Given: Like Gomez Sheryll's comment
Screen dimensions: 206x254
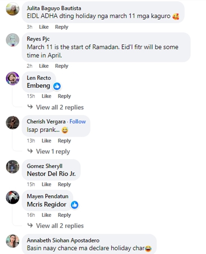Looking at the screenshot, I should [x=46, y=184].
